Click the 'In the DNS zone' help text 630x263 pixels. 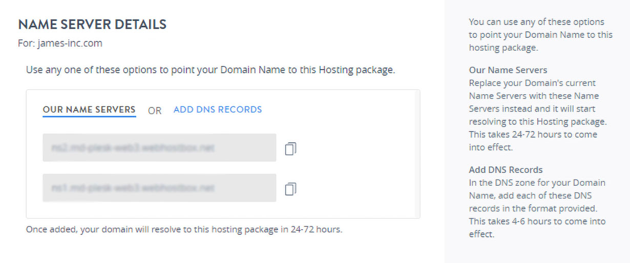coord(537,183)
